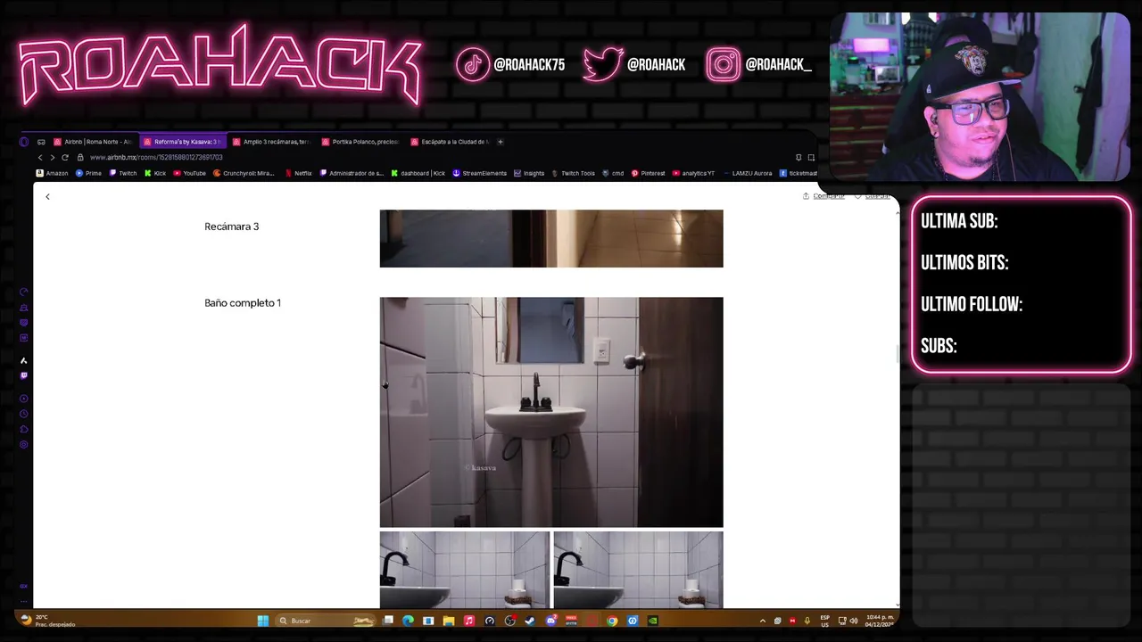Open the Twitch icon in browser sidebar
Screen dimensions: 1142x642
24,375
